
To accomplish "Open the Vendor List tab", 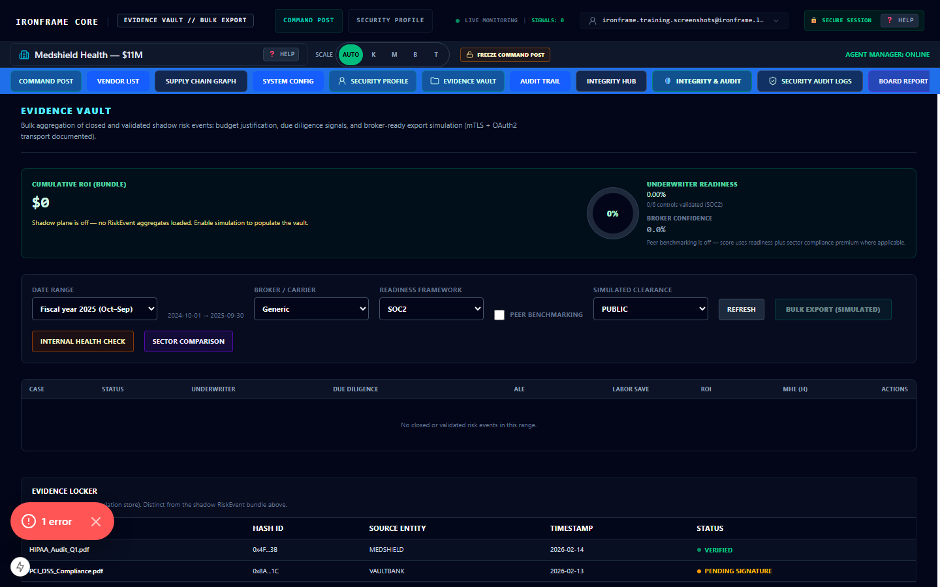I will pos(118,81).
